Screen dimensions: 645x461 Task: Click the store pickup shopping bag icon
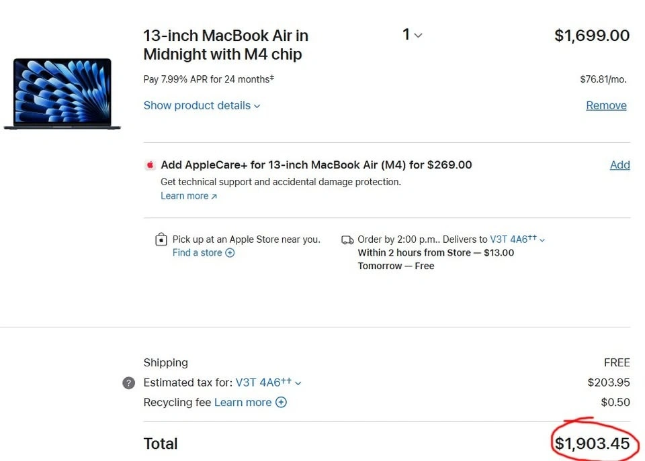point(161,240)
